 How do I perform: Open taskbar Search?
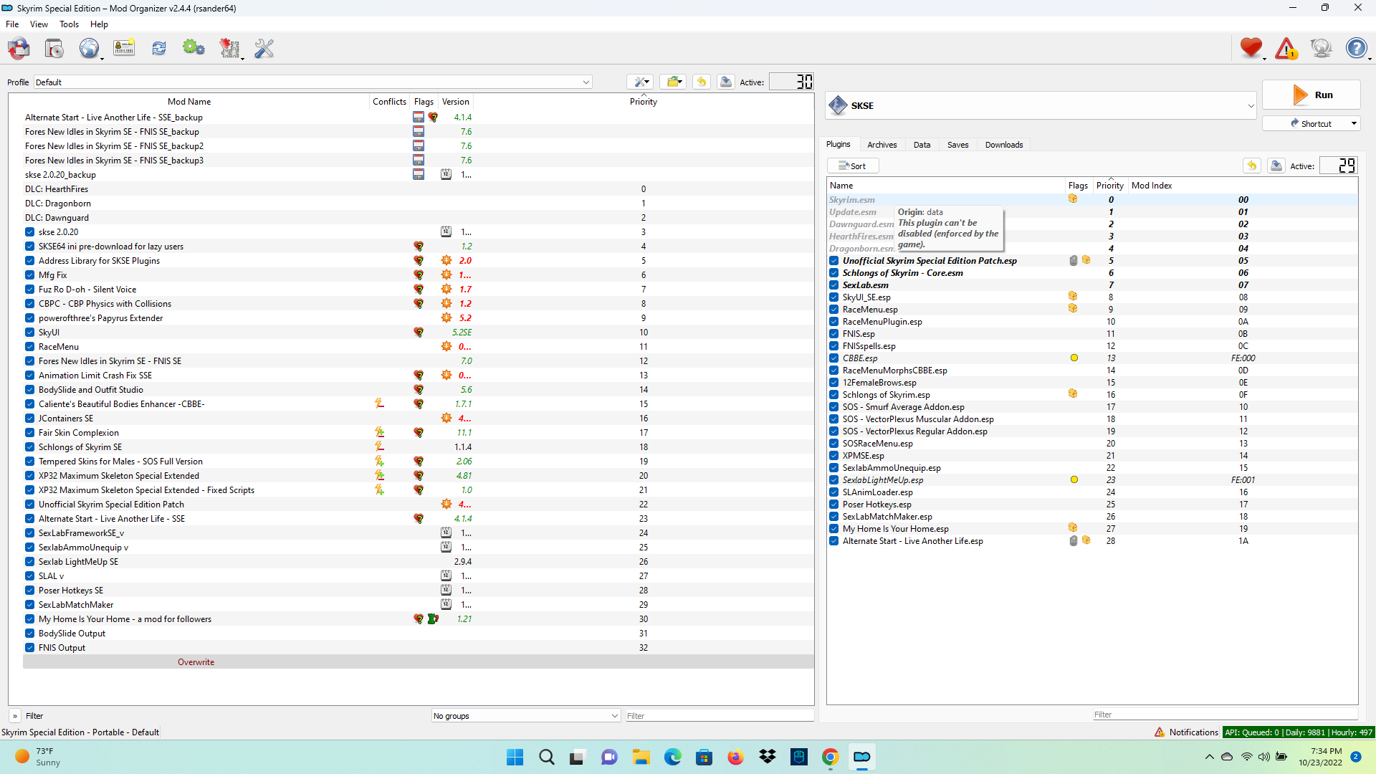point(547,757)
